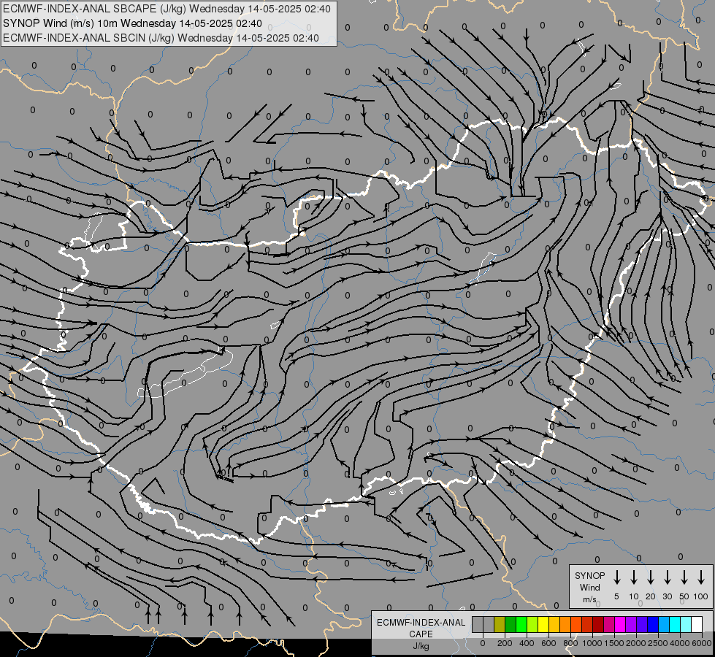Pick the bright magenta CAPE legend swatch
The width and height of the screenshot is (715, 657).
click(x=621, y=624)
